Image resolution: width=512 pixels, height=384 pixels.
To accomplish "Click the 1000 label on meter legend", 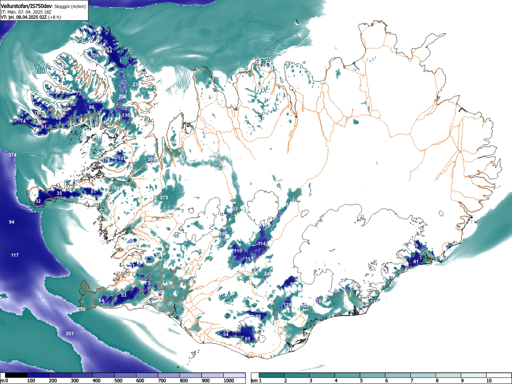I will pos(229,381).
